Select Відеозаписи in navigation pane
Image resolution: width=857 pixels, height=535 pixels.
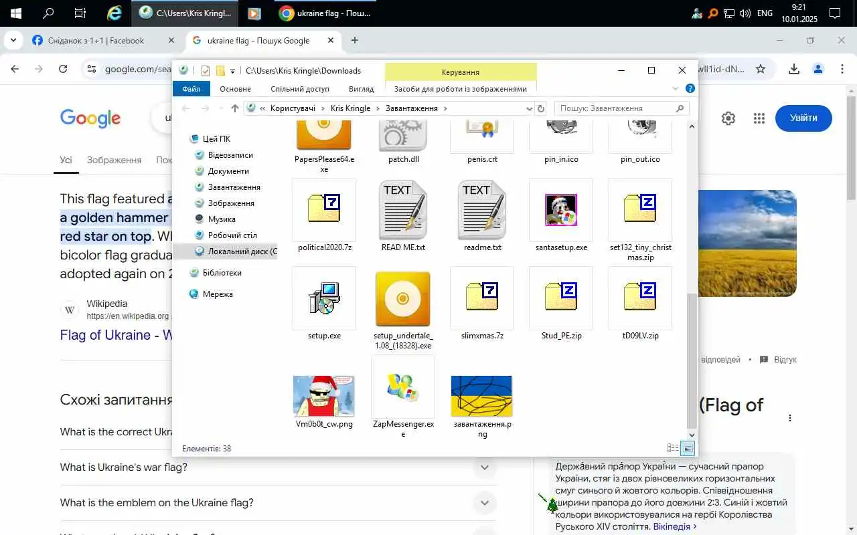[230, 155]
